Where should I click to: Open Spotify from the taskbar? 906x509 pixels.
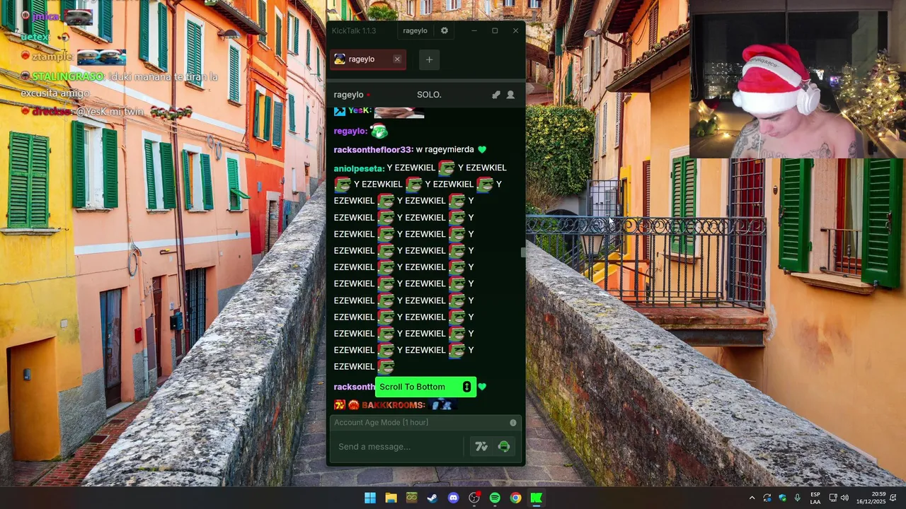point(495,498)
